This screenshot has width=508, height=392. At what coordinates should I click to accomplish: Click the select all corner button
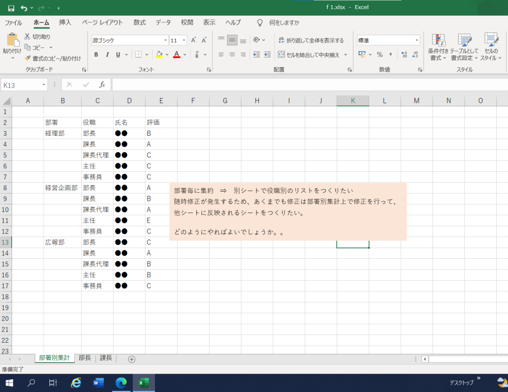[x=6, y=101]
